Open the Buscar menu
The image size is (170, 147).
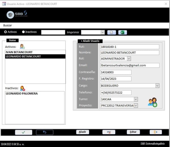(x=7, y=25)
